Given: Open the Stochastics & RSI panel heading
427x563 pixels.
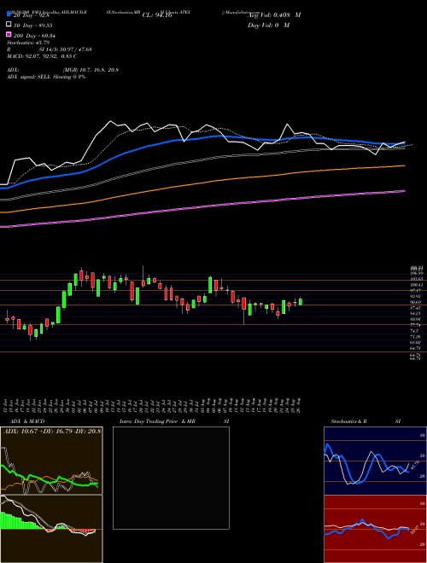Looking at the screenshot, I should coord(366,421).
